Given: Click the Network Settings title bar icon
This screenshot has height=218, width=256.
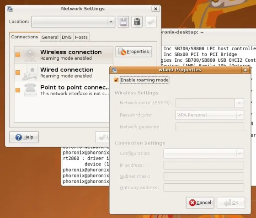Looking at the screenshot, I should pyautogui.click(x=10, y=9).
